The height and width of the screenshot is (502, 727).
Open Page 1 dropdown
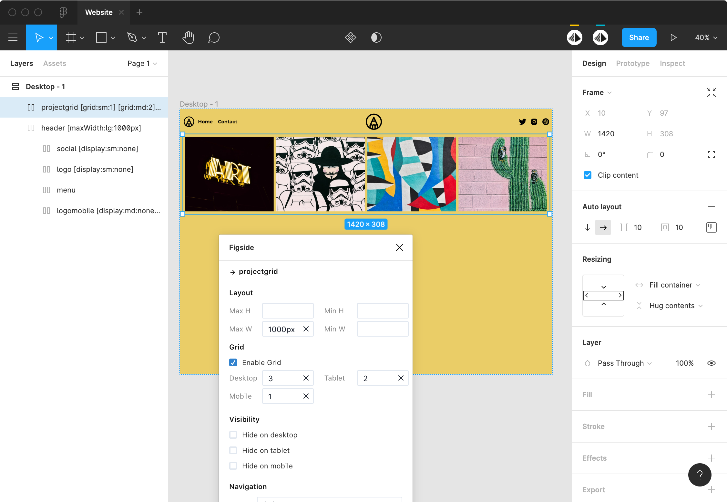click(142, 63)
